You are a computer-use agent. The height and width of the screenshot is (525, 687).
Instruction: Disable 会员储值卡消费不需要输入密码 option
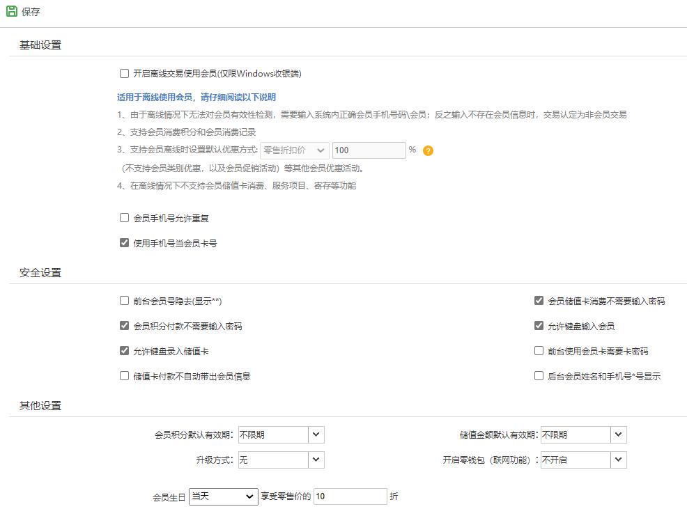[539, 300]
